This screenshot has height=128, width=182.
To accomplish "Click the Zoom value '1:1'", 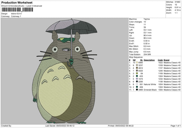I will (176, 13).
